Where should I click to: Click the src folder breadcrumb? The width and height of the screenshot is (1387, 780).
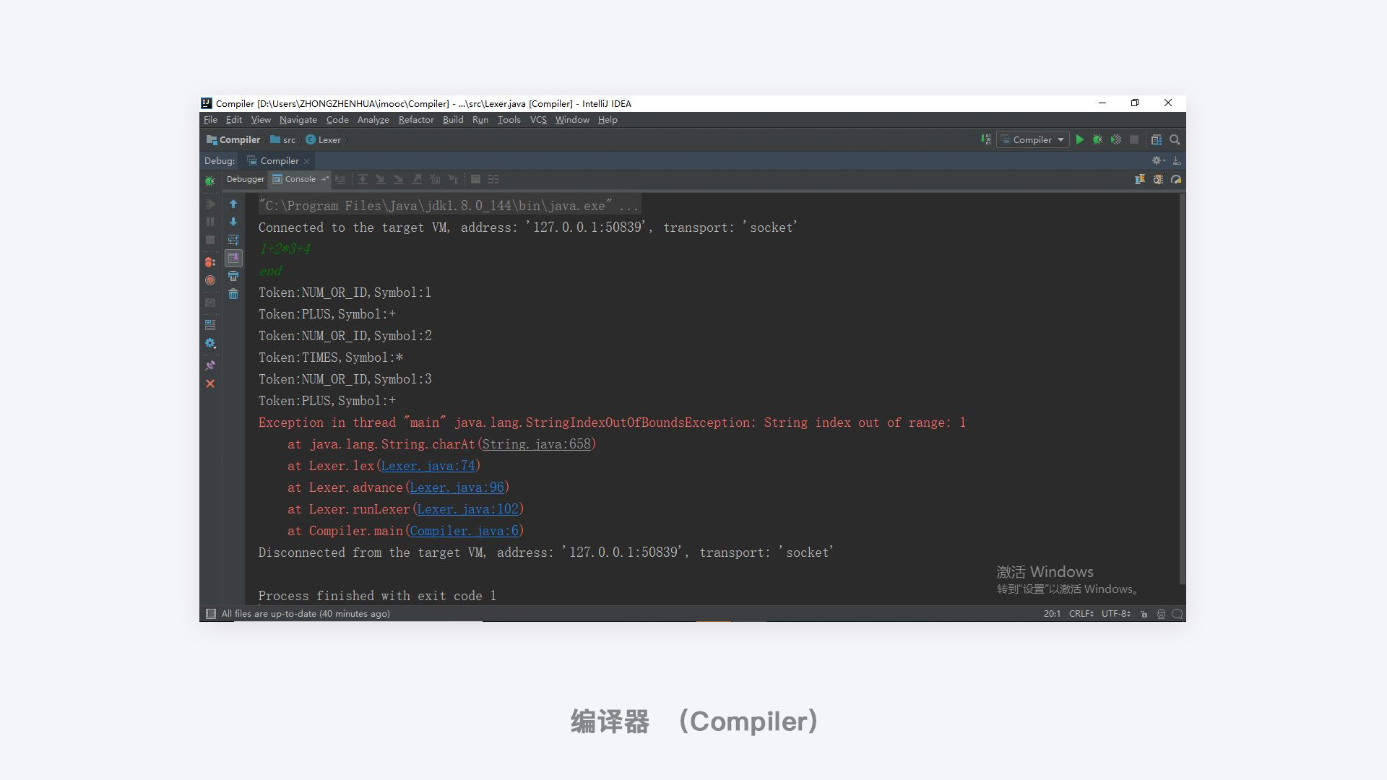283,140
